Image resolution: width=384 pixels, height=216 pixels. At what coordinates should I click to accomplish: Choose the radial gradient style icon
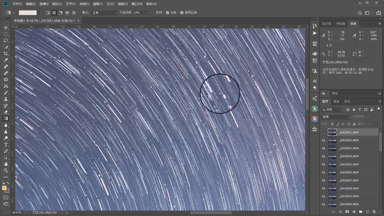point(54,13)
